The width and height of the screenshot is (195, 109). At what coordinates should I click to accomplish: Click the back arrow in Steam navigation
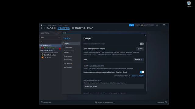41,28
